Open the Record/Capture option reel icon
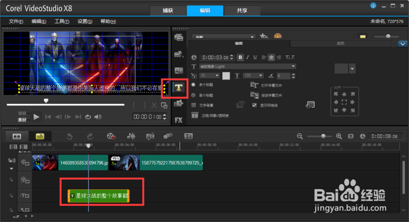This screenshot has width=409, height=222. [x=111, y=136]
